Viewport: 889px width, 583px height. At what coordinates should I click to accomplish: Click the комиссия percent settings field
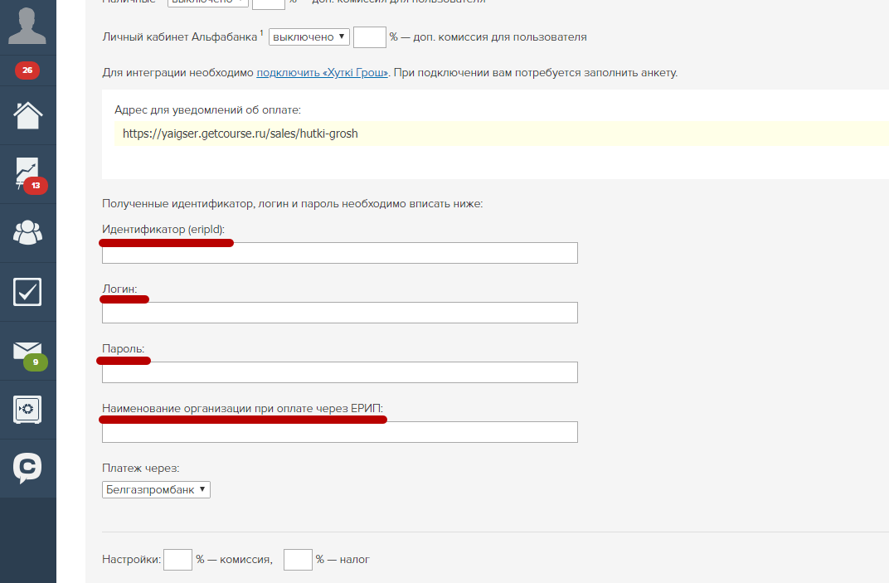tap(177, 560)
